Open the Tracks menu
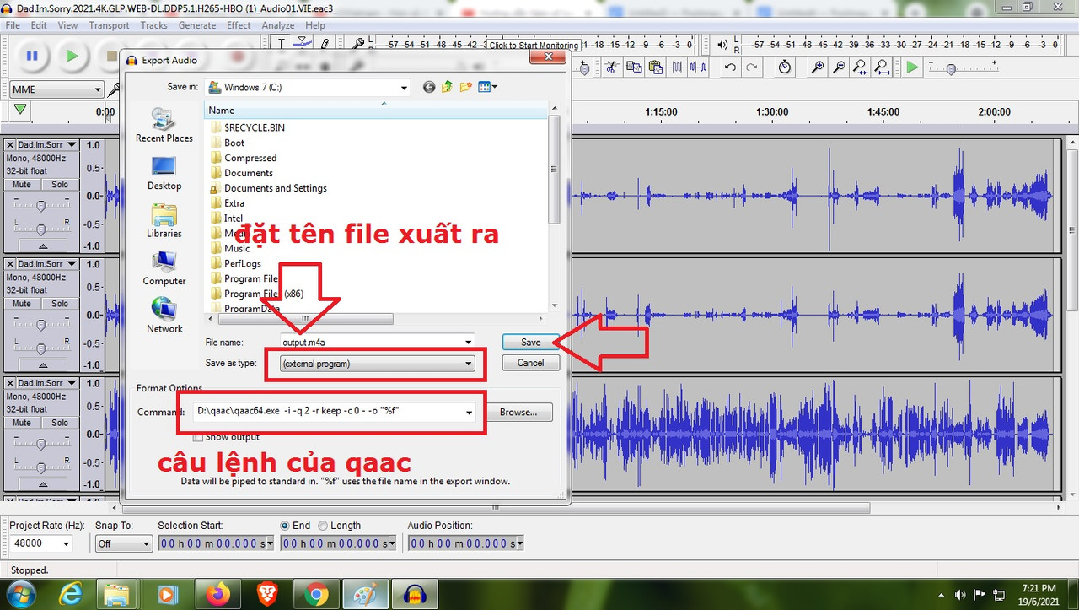Screen dimensions: 1079x610 (x=154, y=25)
